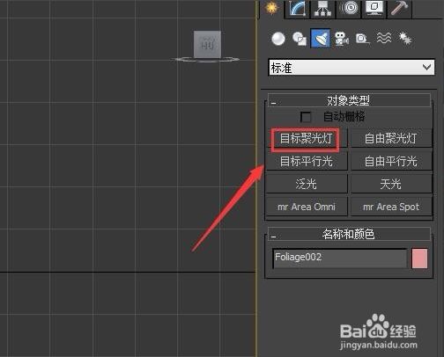
Task: Click the 自由平行光 button
Action: [391, 161]
